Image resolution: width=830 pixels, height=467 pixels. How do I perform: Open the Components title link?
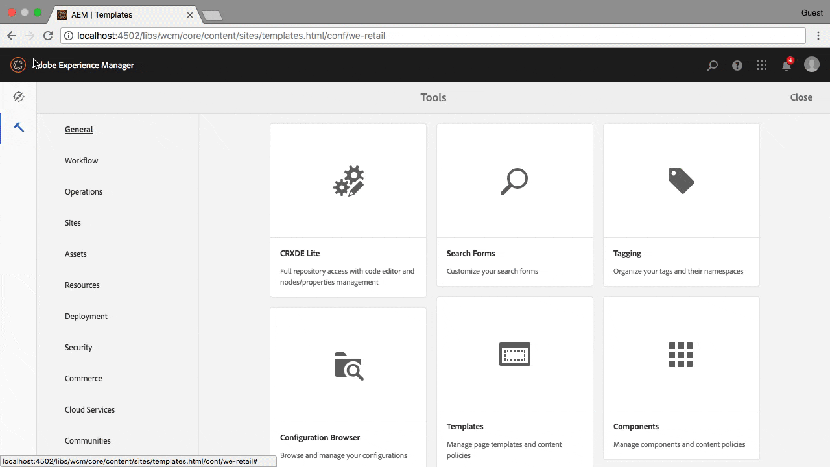pos(636,427)
